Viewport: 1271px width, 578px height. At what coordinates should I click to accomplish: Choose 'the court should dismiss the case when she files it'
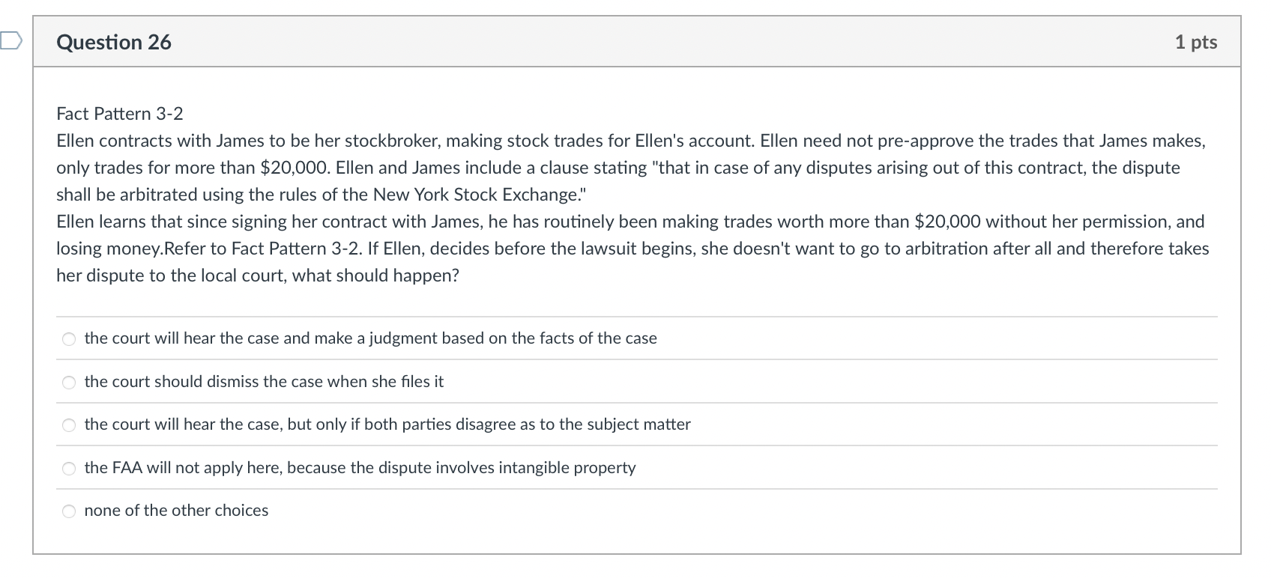pyautogui.click(x=68, y=382)
